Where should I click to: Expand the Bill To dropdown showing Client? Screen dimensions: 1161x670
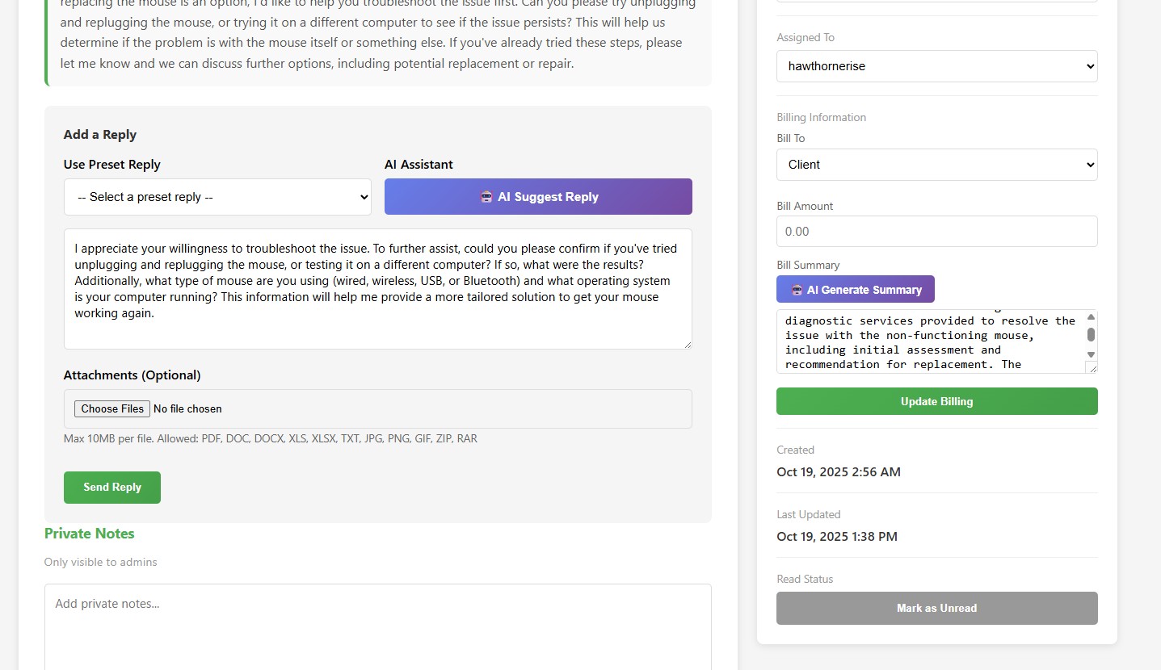pos(936,165)
